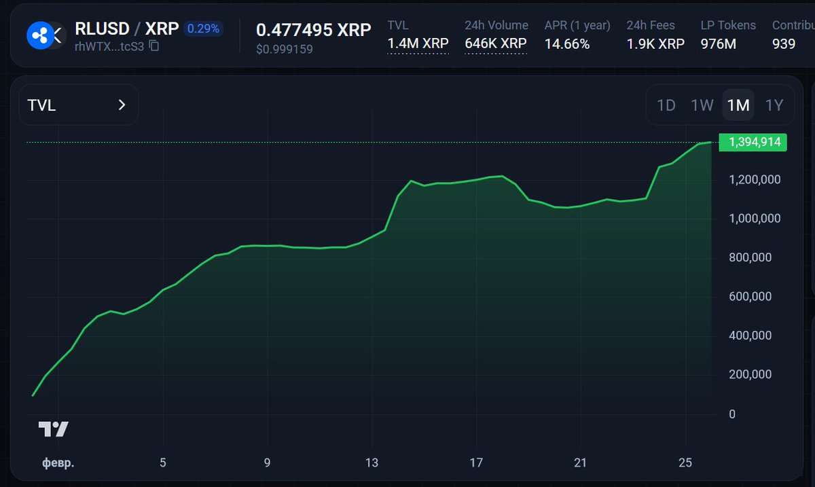Open the TVL chart metric selector
Viewport: 815px width, 487px height.
click(x=79, y=105)
